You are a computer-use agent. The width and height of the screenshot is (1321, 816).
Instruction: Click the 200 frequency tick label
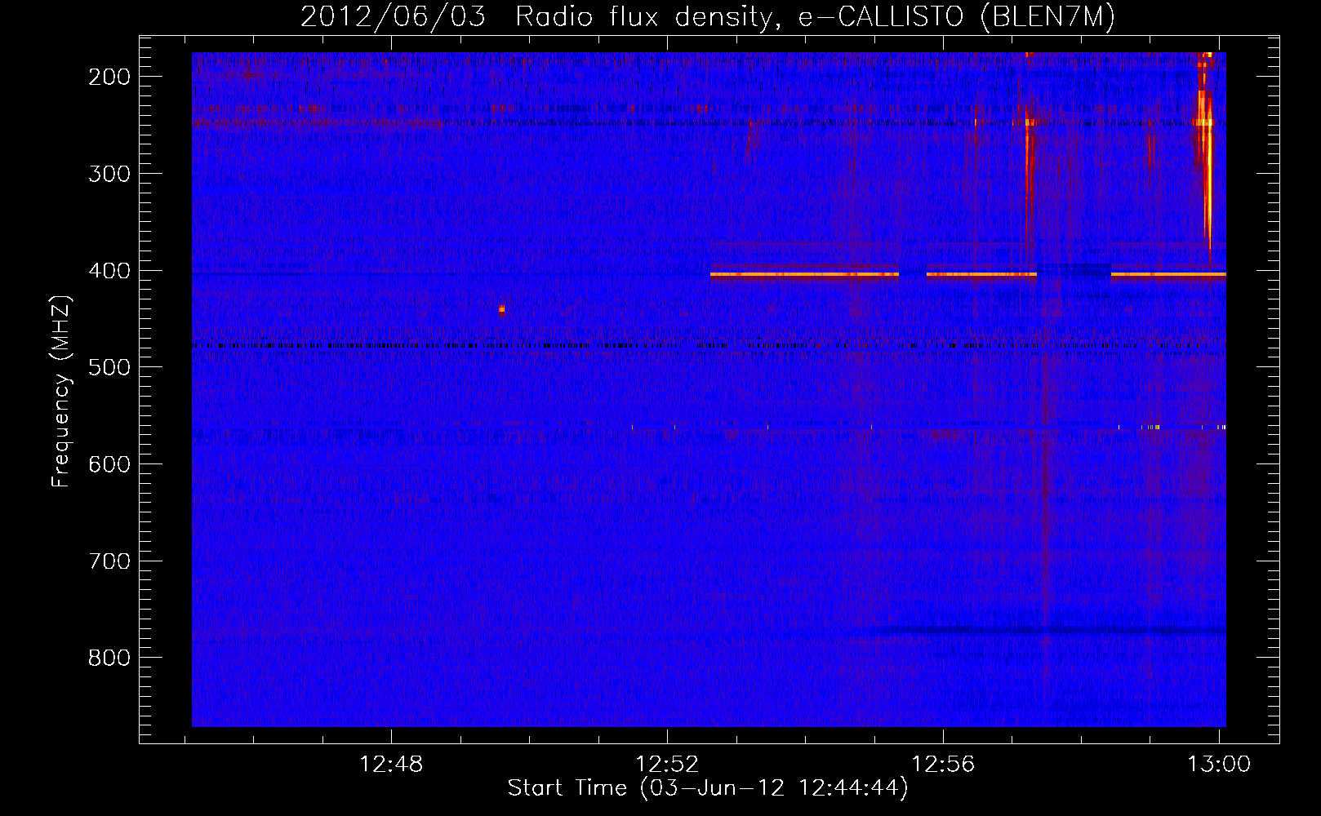[x=109, y=77]
